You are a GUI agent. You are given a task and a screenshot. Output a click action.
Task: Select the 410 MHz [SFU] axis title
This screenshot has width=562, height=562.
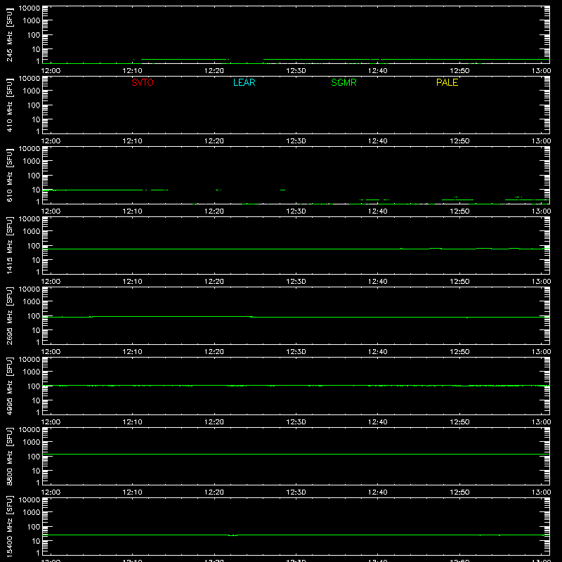coord(9,105)
